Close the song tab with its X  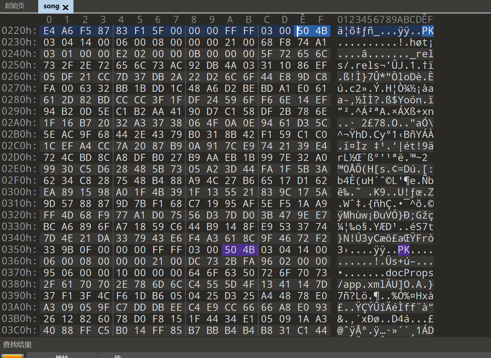66,7
